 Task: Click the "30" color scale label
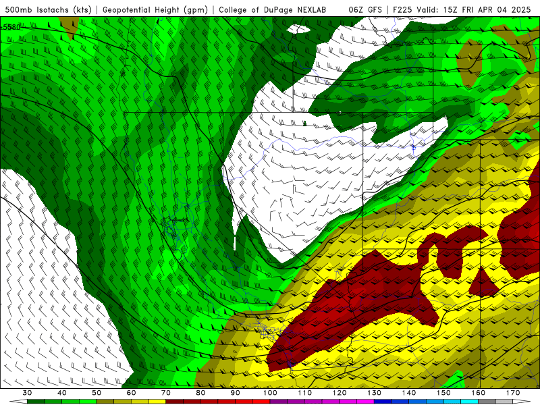(x=27, y=393)
